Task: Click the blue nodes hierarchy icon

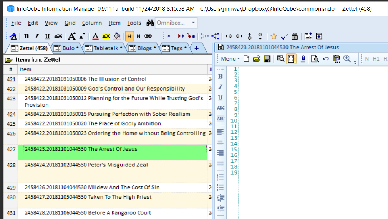Action: pyautogui.click(x=215, y=36)
